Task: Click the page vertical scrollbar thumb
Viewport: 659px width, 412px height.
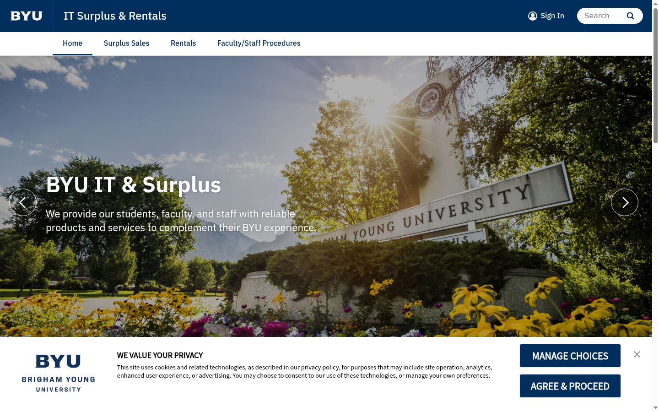Action: 655,76
